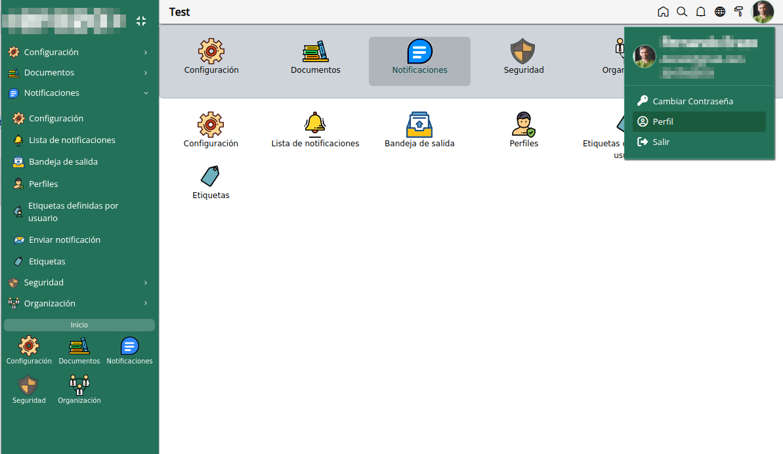Open the theme paint roller icon
Viewport: 783px width, 454px height.
click(738, 11)
